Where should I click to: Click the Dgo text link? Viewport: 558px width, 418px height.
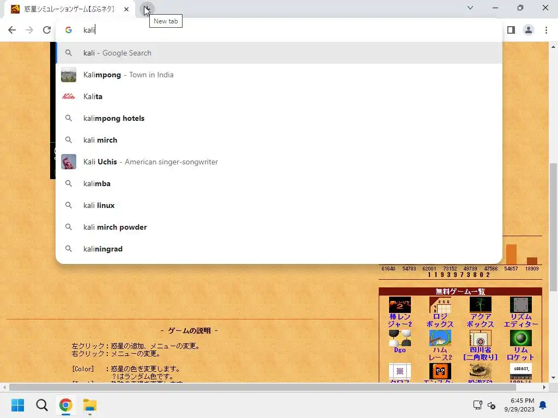(399, 350)
